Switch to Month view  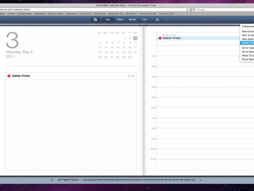point(132,19)
